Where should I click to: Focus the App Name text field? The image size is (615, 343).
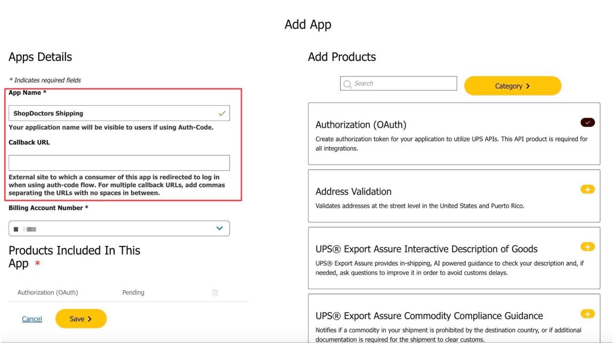coord(119,113)
